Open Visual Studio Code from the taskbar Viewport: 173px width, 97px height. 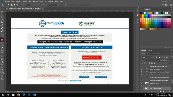click(x=34, y=95)
